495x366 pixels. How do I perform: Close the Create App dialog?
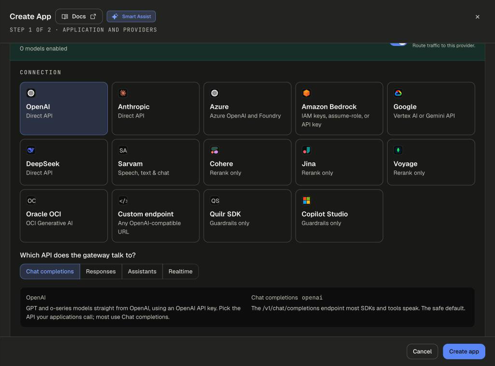(477, 17)
